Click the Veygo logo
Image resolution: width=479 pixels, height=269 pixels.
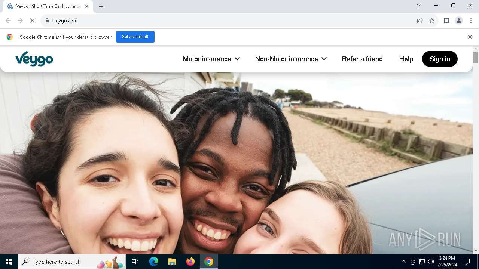click(x=34, y=59)
